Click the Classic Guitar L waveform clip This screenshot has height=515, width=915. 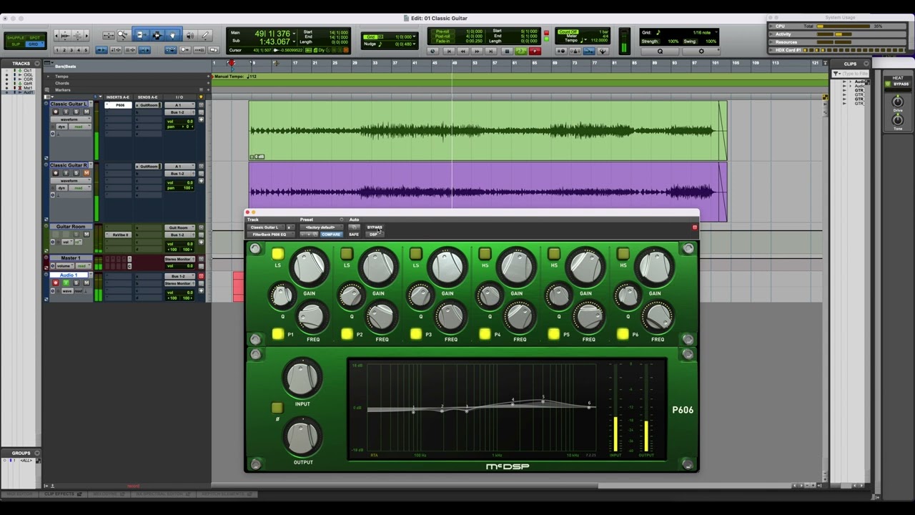488,130
